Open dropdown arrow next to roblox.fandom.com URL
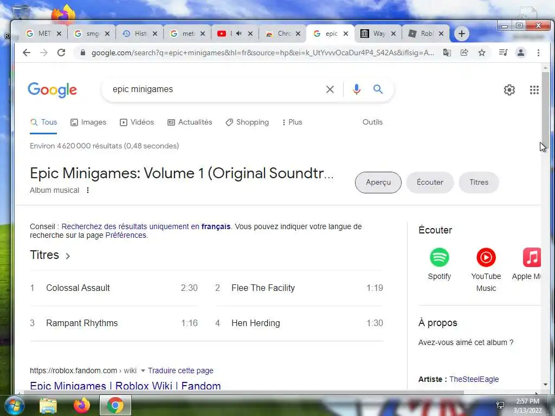 pyautogui.click(x=143, y=370)
